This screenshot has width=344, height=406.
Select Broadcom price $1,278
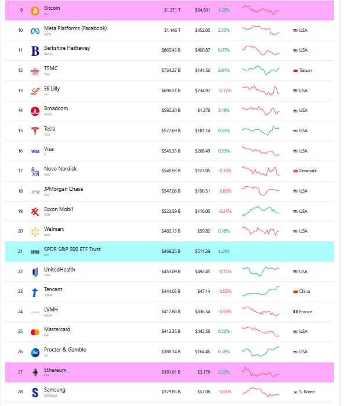pyautogui.click(x=204, y=111)
